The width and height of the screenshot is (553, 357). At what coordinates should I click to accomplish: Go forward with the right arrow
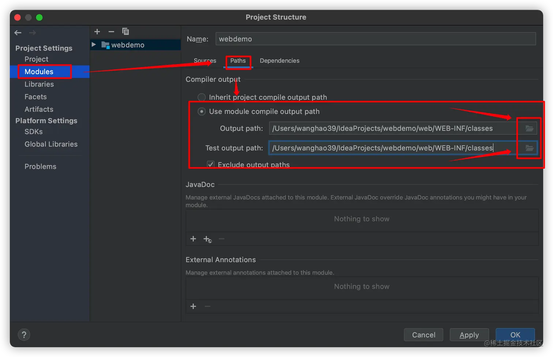pyautogui.click(x=33, y=33)
